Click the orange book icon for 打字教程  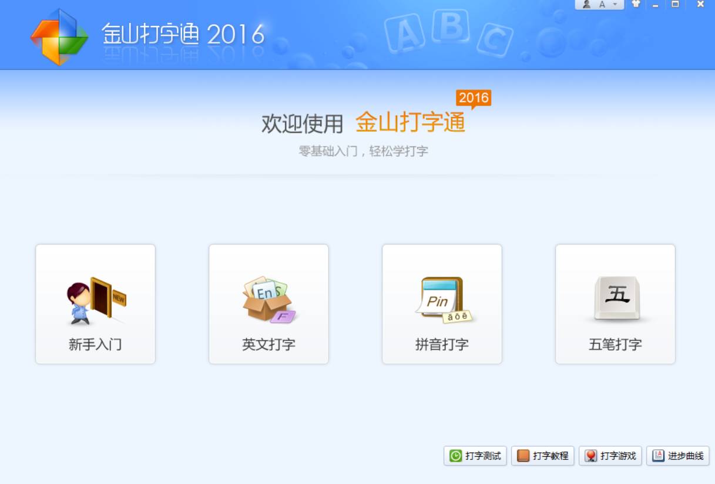coord(523,456)
